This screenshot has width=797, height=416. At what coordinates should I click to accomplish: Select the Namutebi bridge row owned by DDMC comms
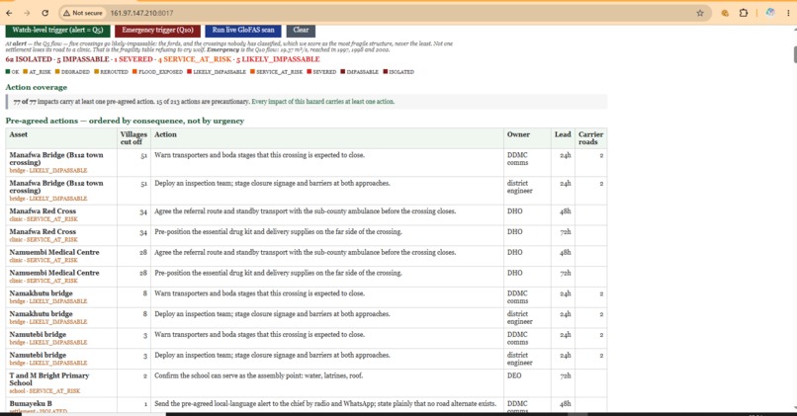pos(307,338)
